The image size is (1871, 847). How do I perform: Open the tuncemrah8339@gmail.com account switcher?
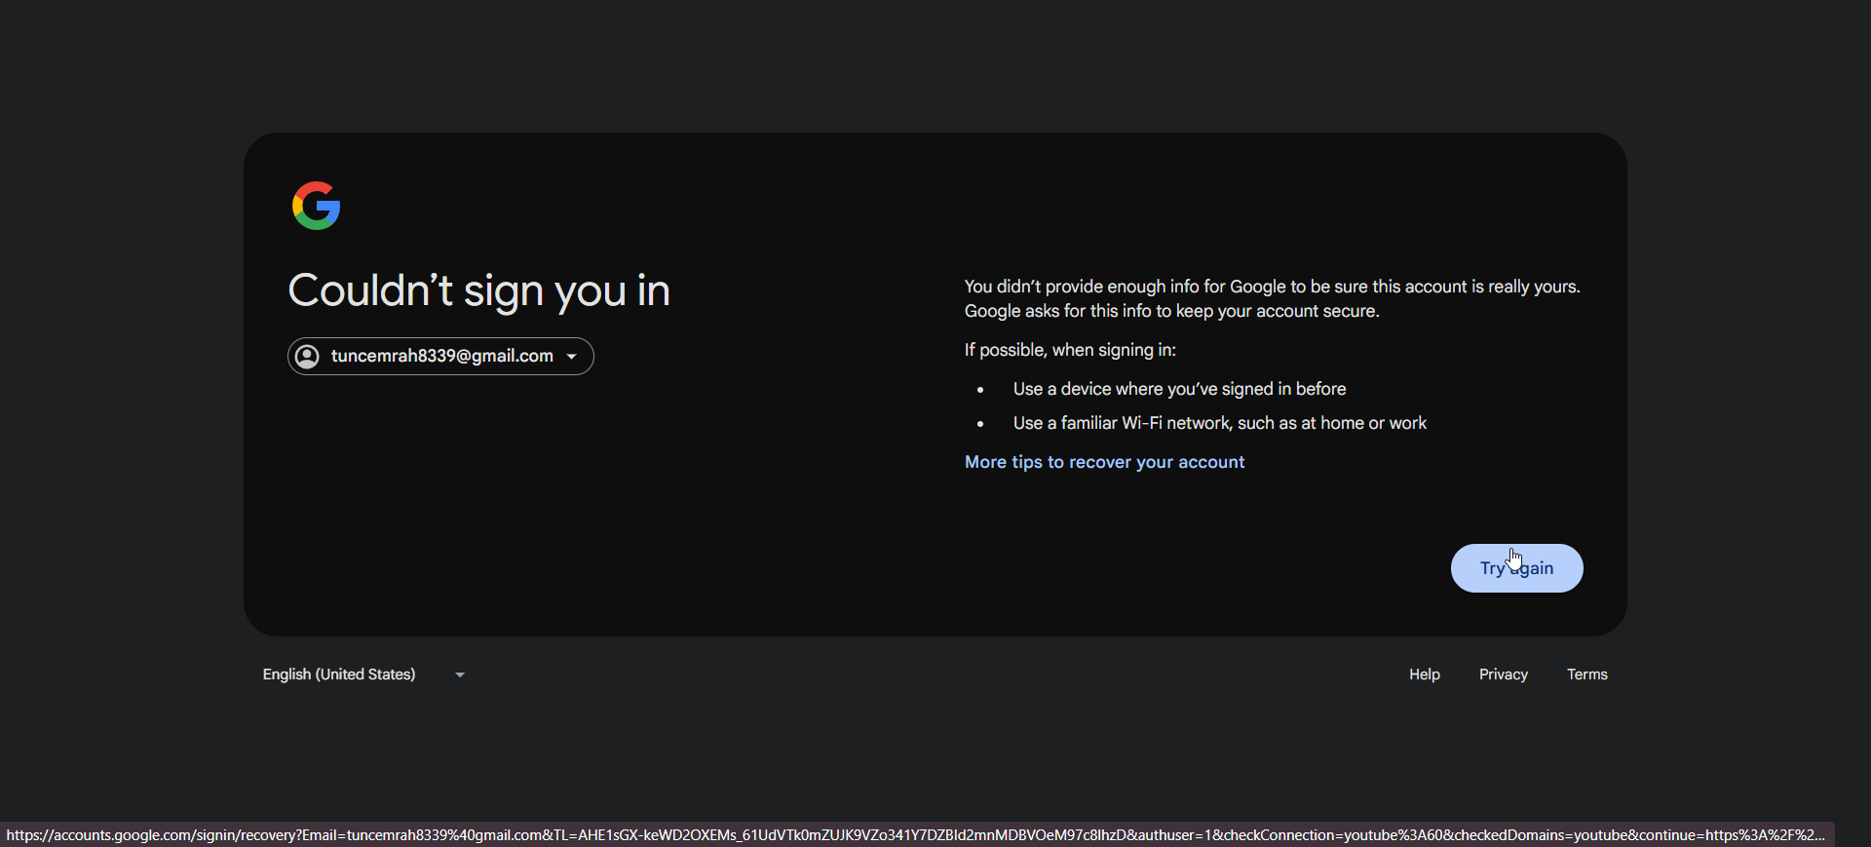440,357
